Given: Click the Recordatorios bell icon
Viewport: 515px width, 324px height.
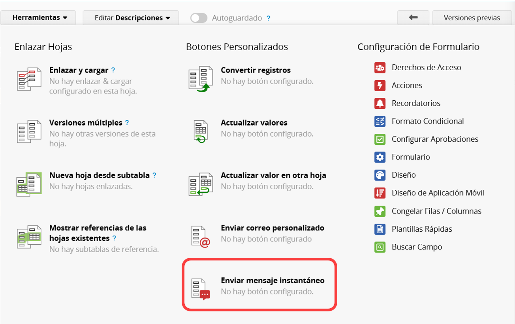Looking at the screenshot, I should pos(380,103).
